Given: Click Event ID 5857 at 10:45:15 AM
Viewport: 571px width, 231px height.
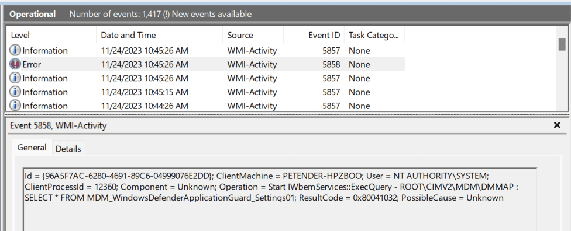Looking at the screenshot, I should 331,92.
